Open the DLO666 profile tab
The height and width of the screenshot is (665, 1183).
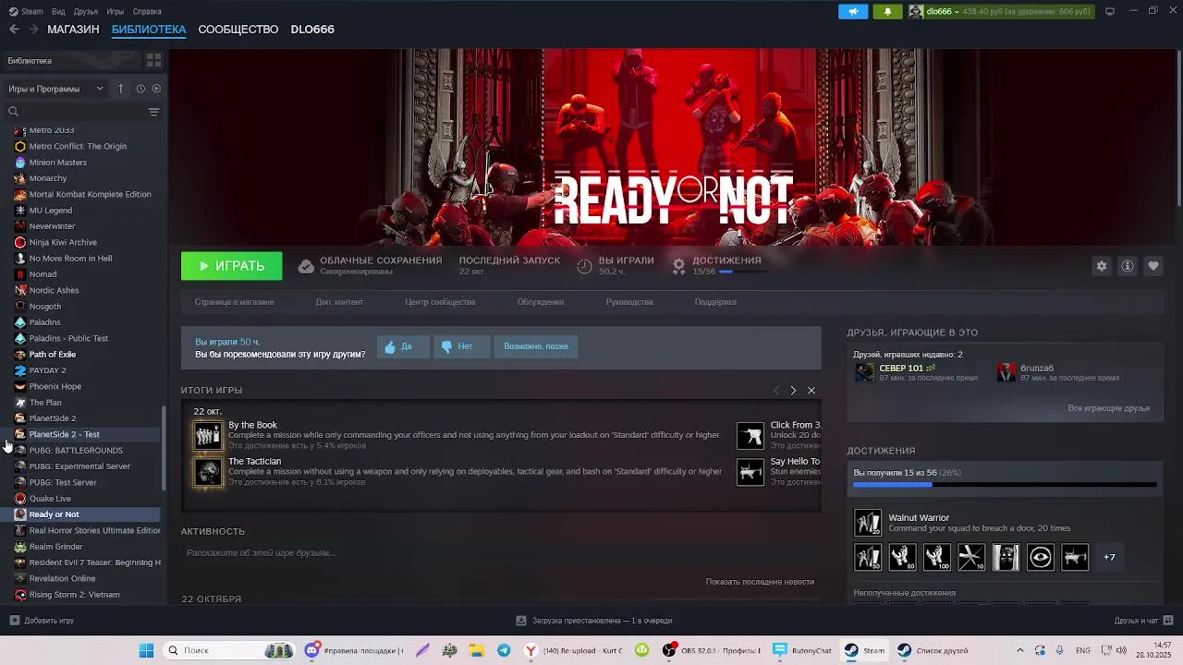[312, 30]
